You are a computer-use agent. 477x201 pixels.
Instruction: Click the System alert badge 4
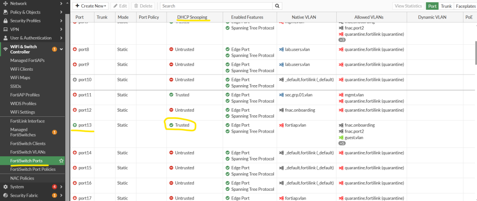click(55, 187)
